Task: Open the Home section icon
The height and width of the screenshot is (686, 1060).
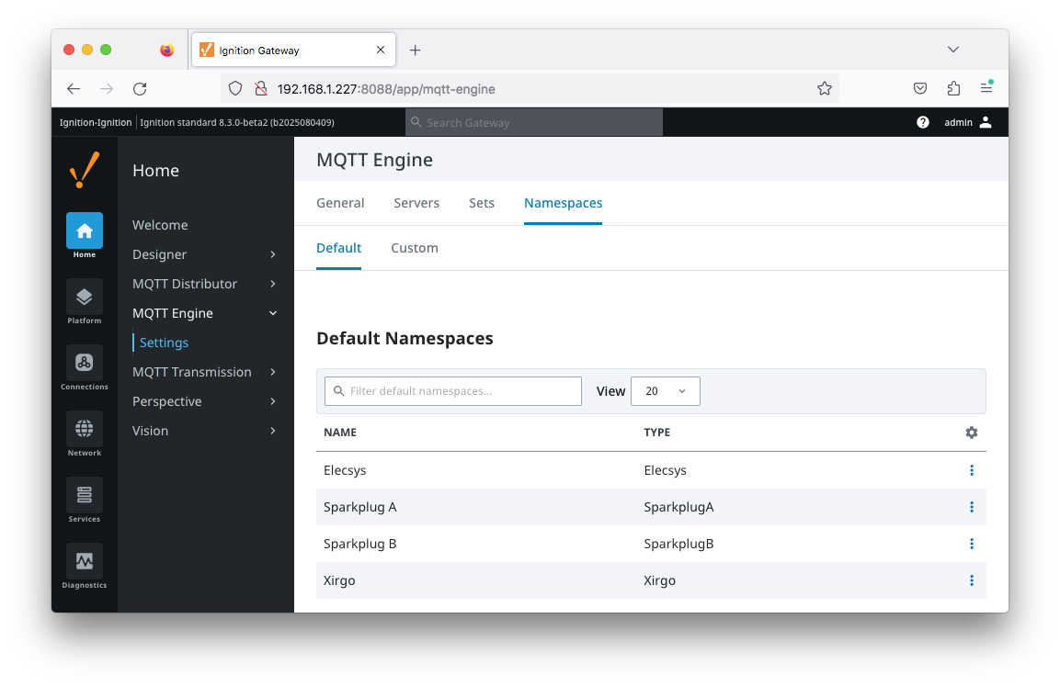Action: coord(85,231)
